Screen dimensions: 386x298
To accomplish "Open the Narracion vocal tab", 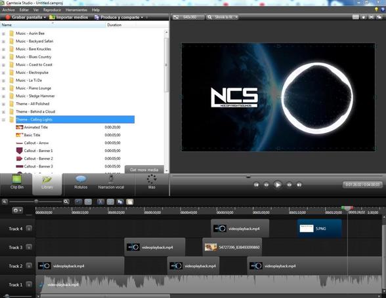I will pos(111,182).
